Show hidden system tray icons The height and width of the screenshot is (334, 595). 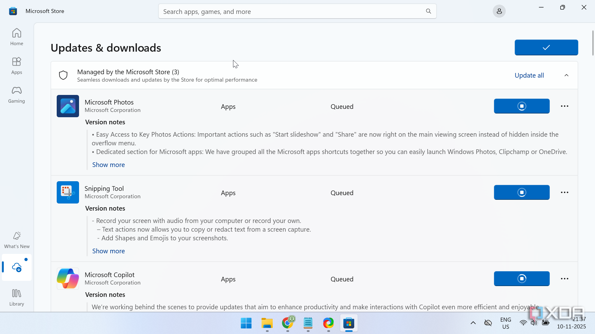[x=473, y=323]
